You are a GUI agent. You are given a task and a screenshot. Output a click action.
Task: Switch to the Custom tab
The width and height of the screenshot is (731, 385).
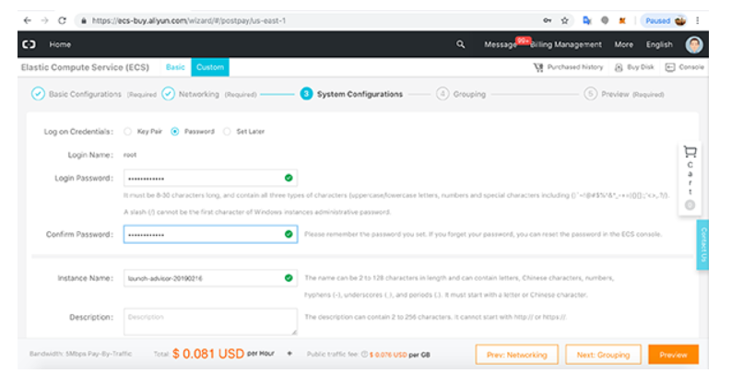coord(210,67)
